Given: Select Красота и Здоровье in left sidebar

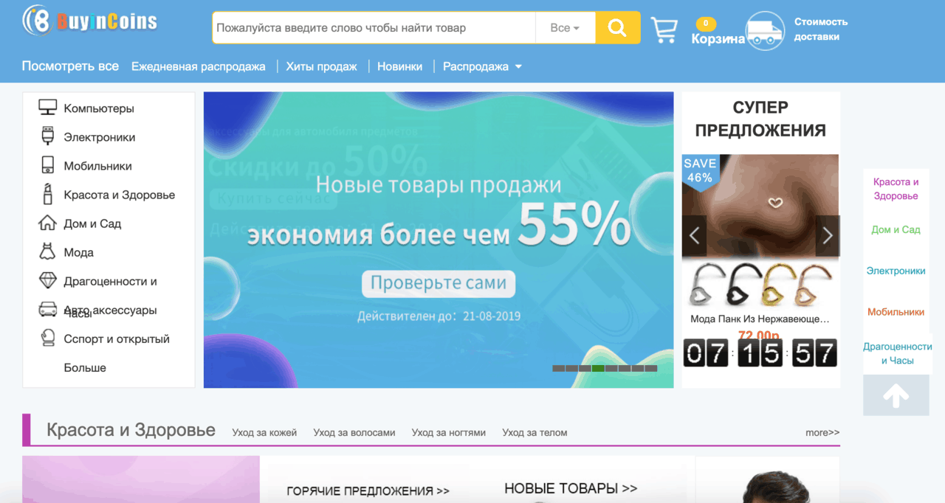Looking at the screenshot, I should point(120,195).
